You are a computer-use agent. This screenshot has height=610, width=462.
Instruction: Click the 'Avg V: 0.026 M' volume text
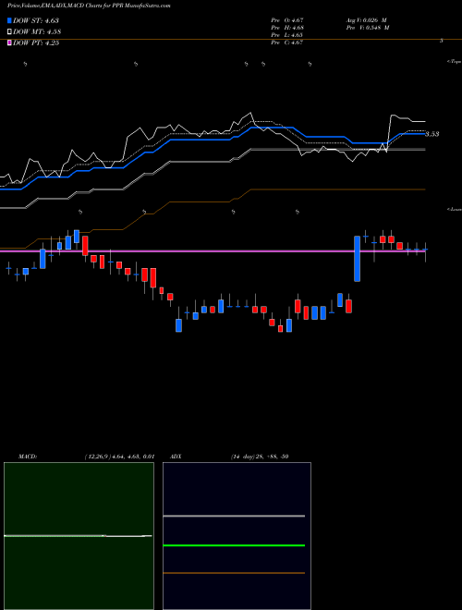coord(366,20)
